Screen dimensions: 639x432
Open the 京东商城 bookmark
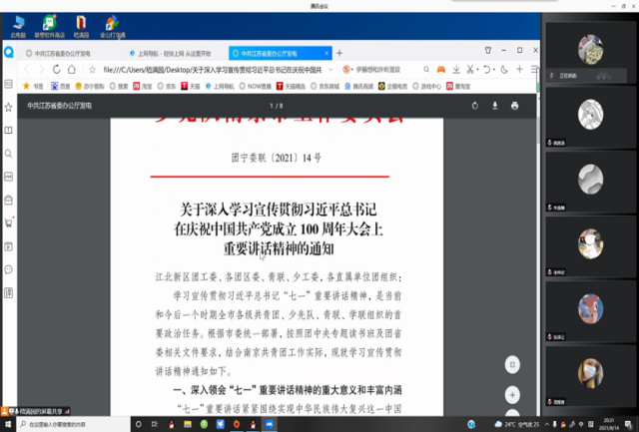(325, 86)
